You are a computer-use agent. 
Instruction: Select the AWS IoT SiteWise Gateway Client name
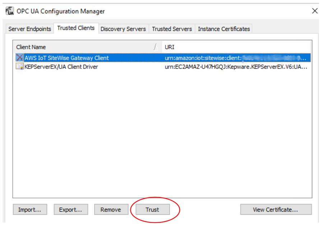click(x=67, y=58)
